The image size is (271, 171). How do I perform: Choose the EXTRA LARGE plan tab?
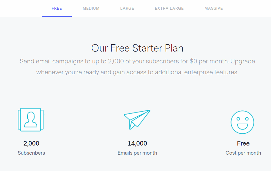coord(169,8)
